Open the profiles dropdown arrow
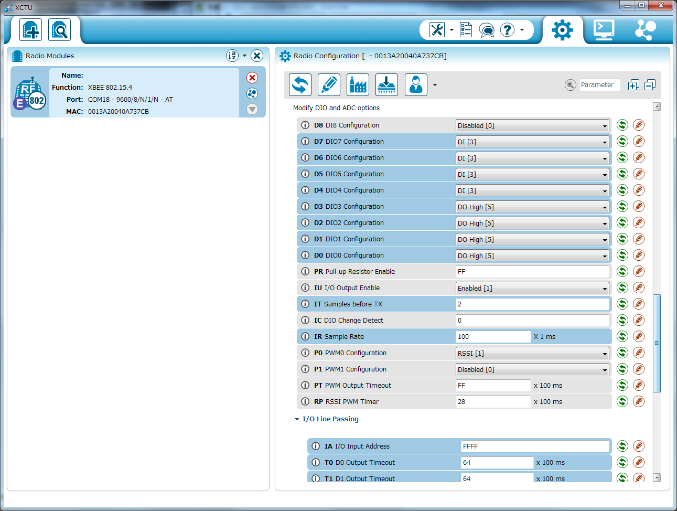The image size is (677, 511). click(435, 85)
